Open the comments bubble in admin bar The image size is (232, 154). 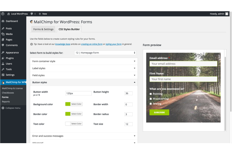coord(32,14)
